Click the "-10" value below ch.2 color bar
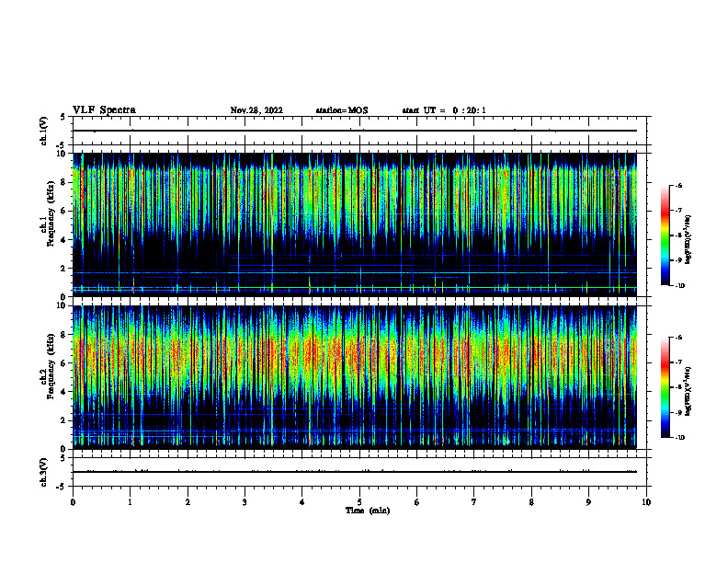Image resolution: width=728 pixels, height=563 pixels. (679, 438)
